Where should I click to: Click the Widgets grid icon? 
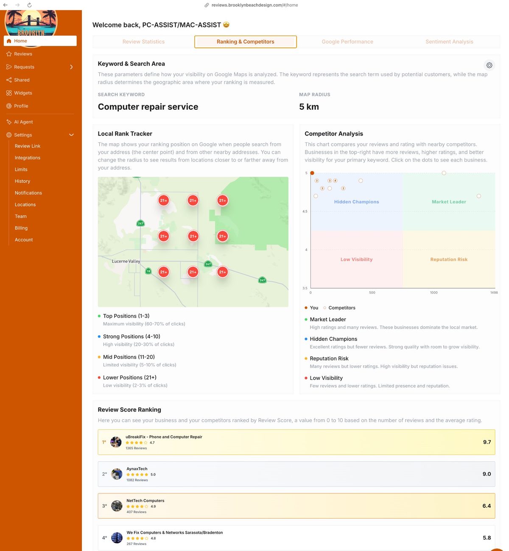coord(9,93)
